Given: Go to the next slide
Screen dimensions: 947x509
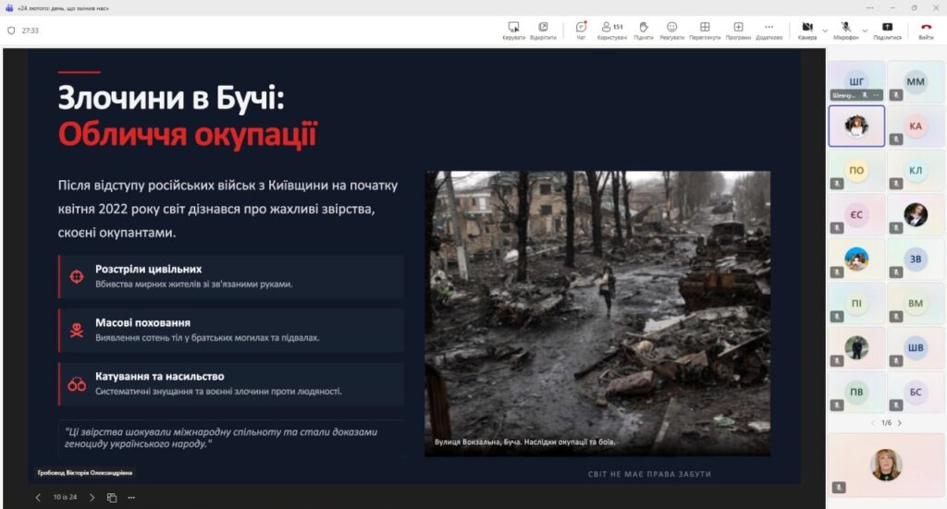Looking at the screenshot, I should (x=92, y=497).
